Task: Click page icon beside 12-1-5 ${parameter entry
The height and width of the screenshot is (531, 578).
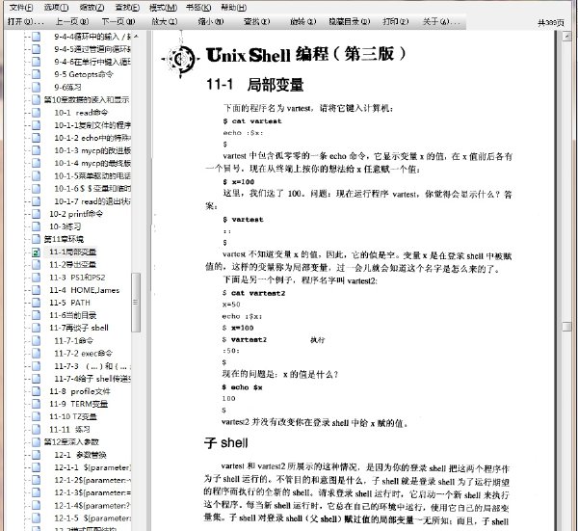Action: (x=36, y=518)
